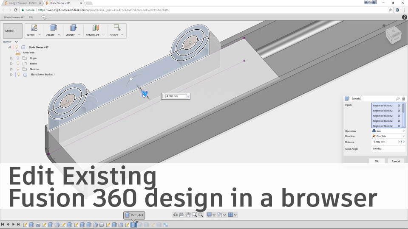Open the SELECT menu dropdown arrow
Screen dimensions: 408x229
click(122, 34)
